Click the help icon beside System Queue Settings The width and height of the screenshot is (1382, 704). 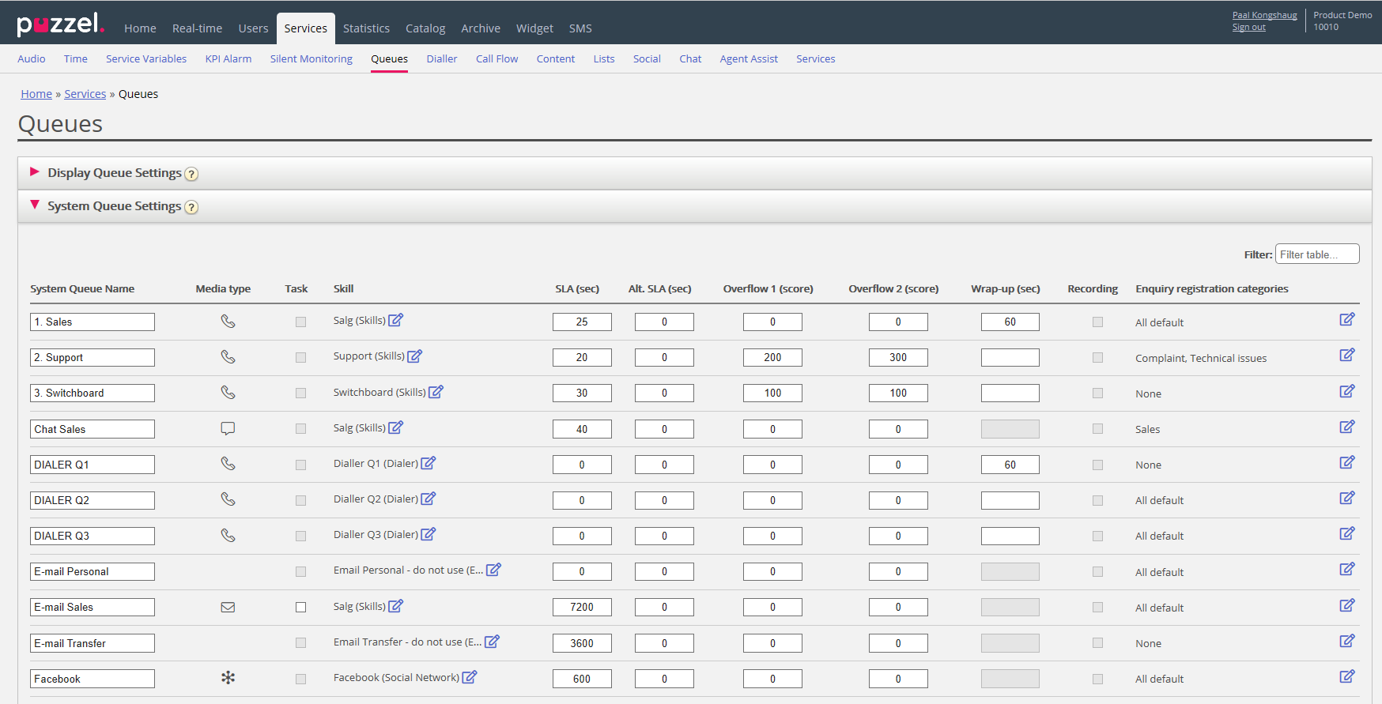[x=191, y=207]
